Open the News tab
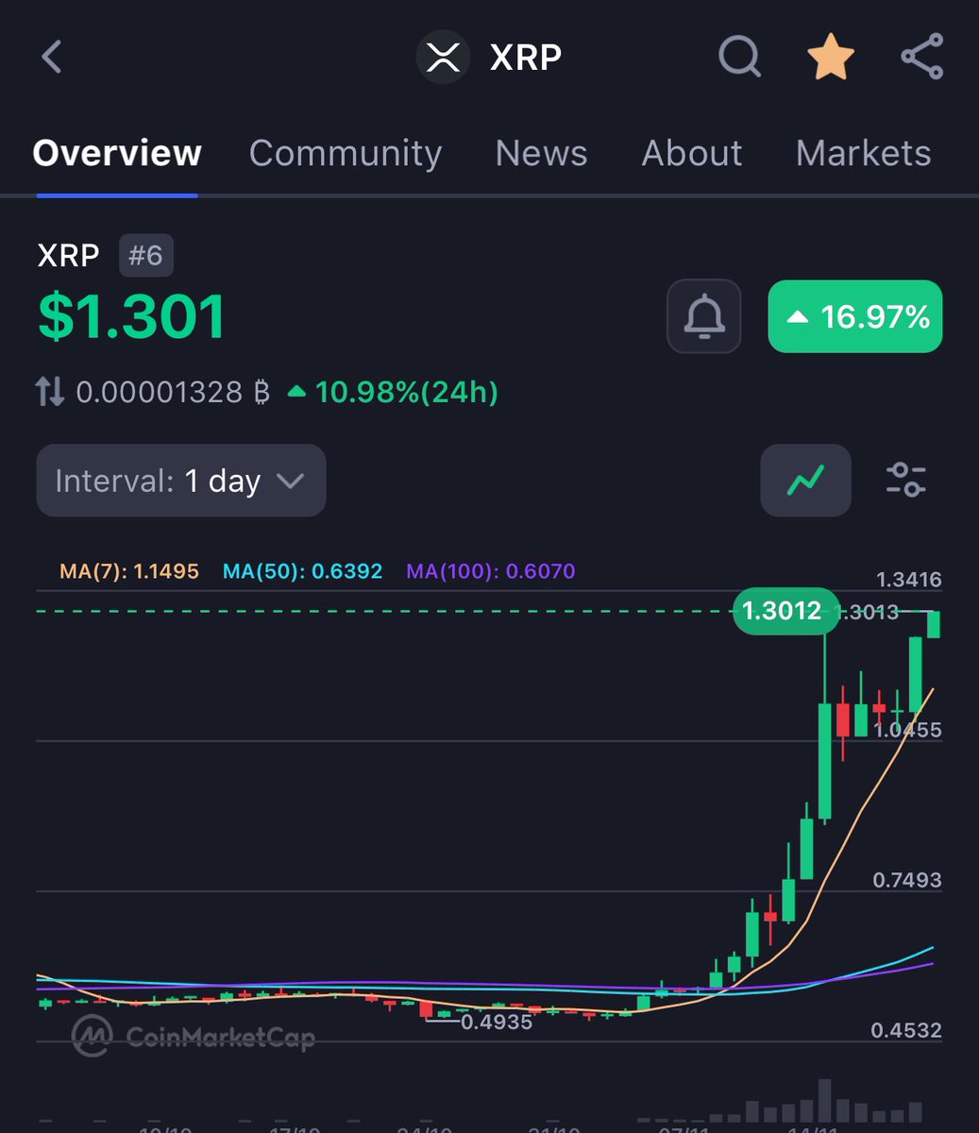The image size is (979, 1133). [x=542, y=153]
